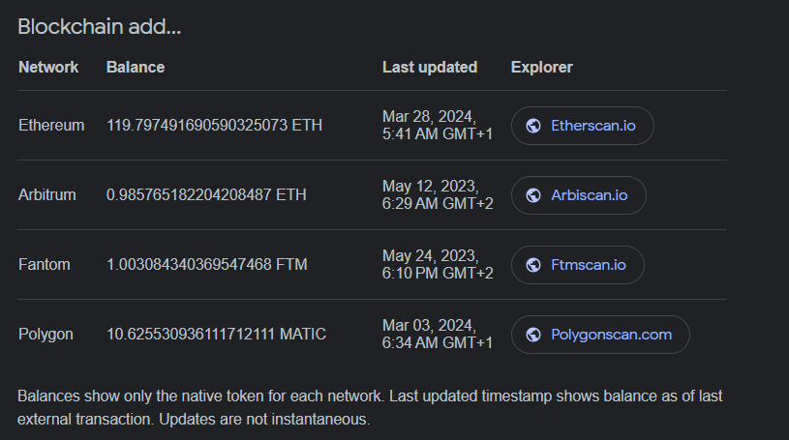This screenshot has height=440, width=789.
Task: Visit the Ftmscan.io explorer
Action: [578, 265]
